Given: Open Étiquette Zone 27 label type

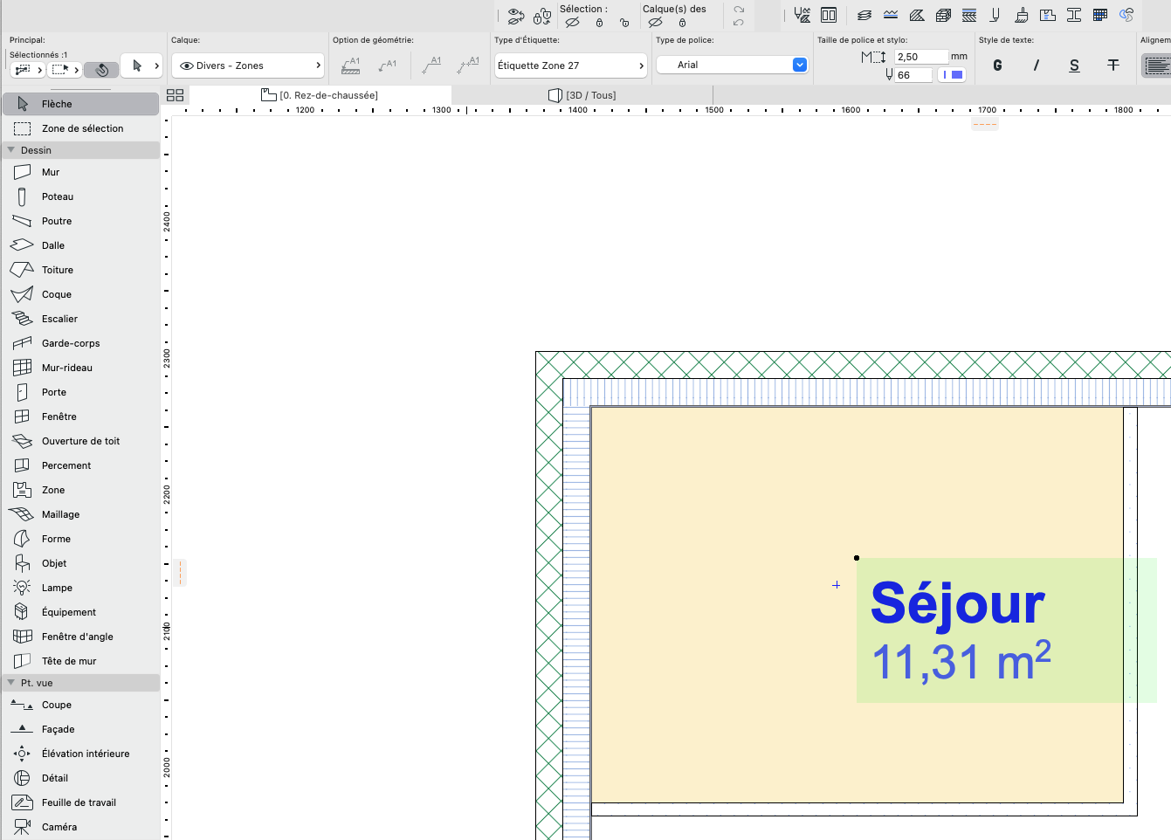Looking at the screenshot, I should tap(571, 65).
